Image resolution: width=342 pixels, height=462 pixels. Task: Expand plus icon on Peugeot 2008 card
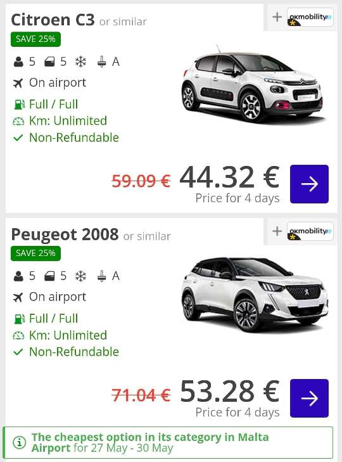277,231
